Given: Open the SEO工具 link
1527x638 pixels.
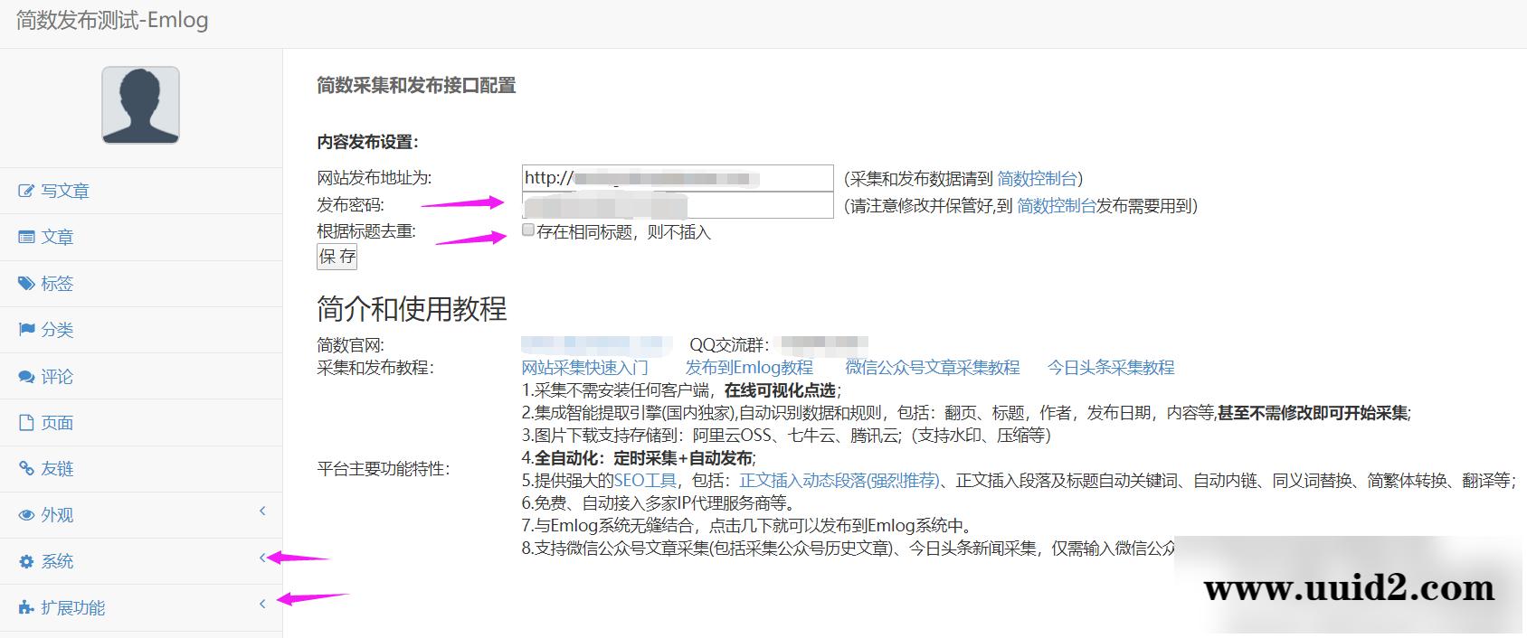Looking at the screenshot, I should coord(645,481).
